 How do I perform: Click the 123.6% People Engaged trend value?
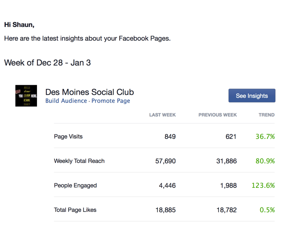point(263,185)
